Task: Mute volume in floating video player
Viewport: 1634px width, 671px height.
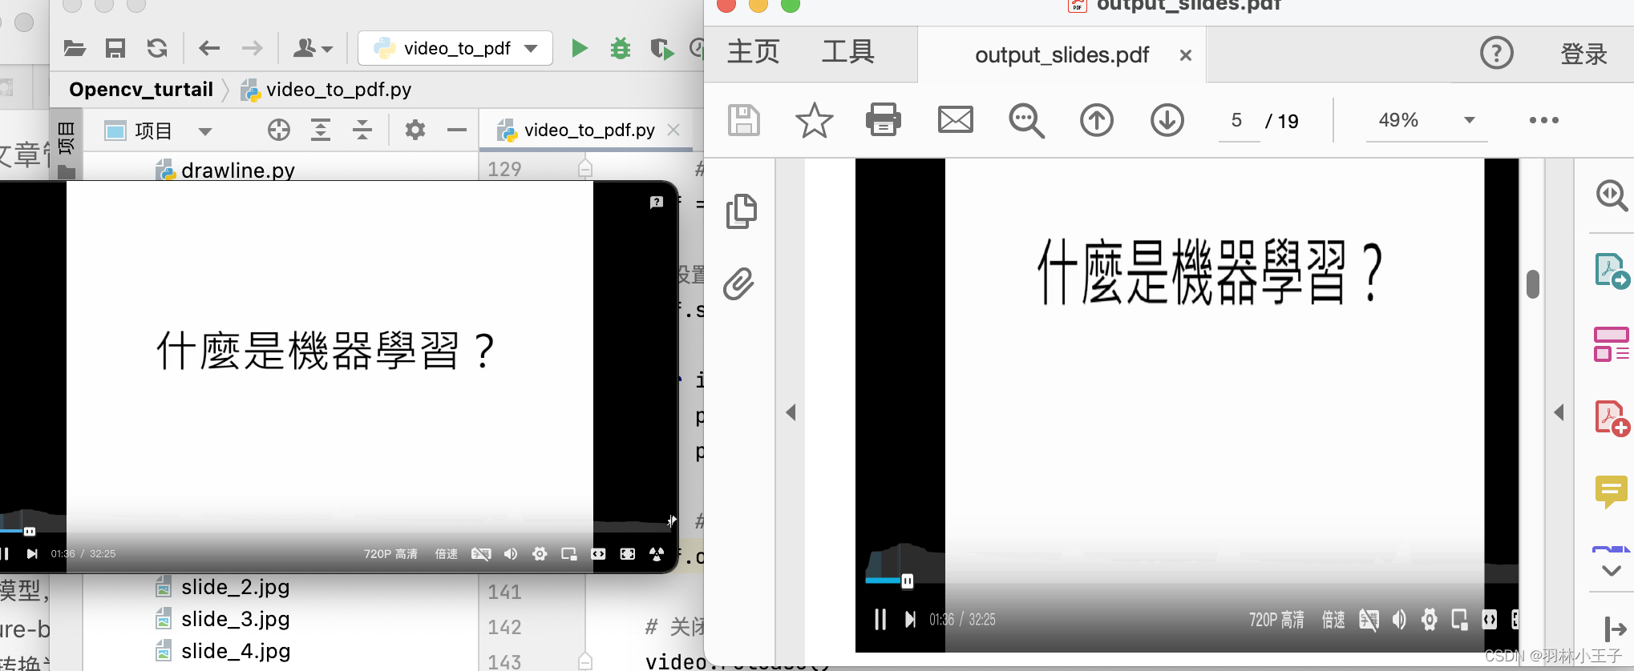Action: tap(511, 554)
